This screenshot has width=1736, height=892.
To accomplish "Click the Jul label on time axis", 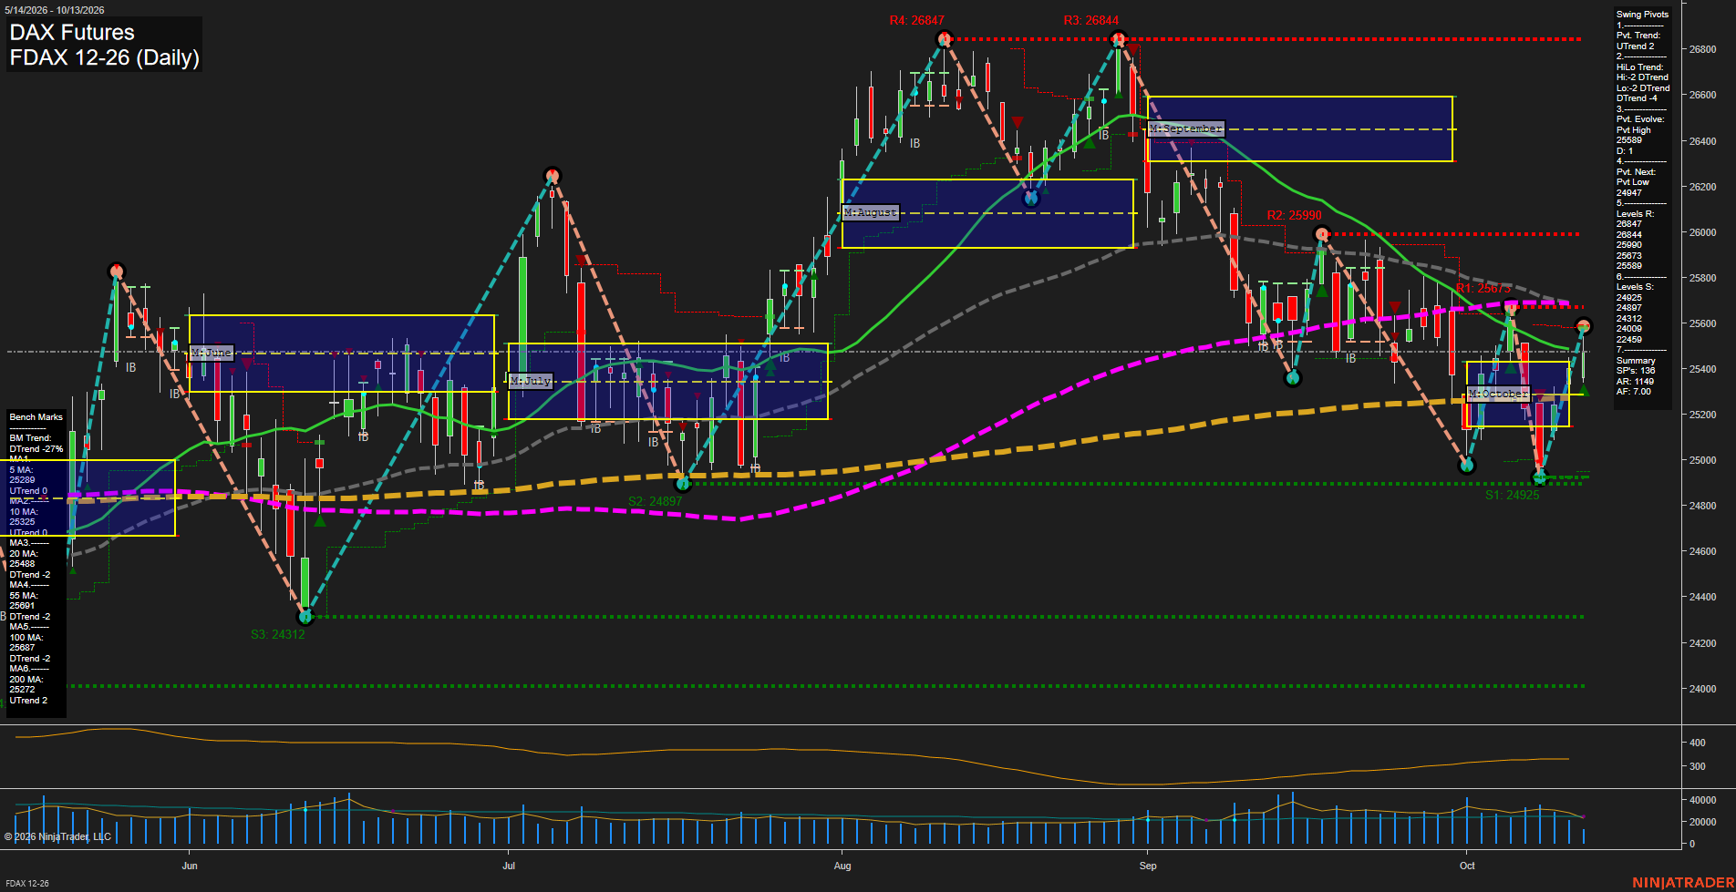I will point(509,866).
